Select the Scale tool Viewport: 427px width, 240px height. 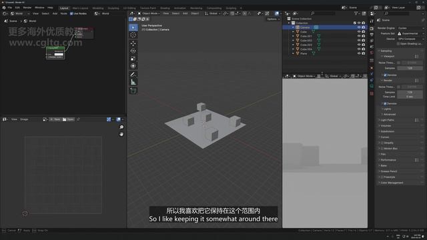[x=133, y=59]
